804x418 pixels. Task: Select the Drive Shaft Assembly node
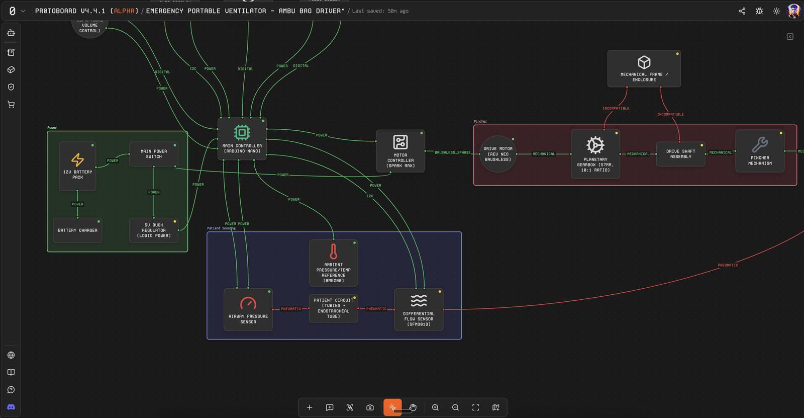pos(681,154)
